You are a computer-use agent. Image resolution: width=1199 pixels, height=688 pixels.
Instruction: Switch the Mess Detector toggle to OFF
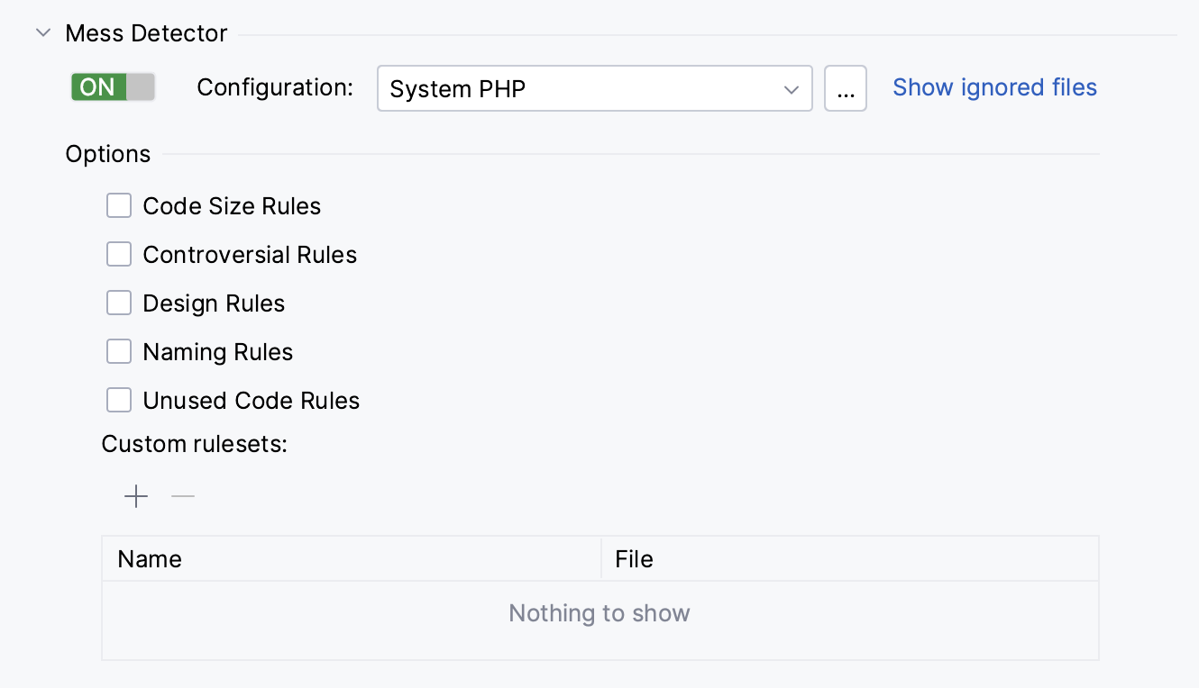[x=112, y=86]
